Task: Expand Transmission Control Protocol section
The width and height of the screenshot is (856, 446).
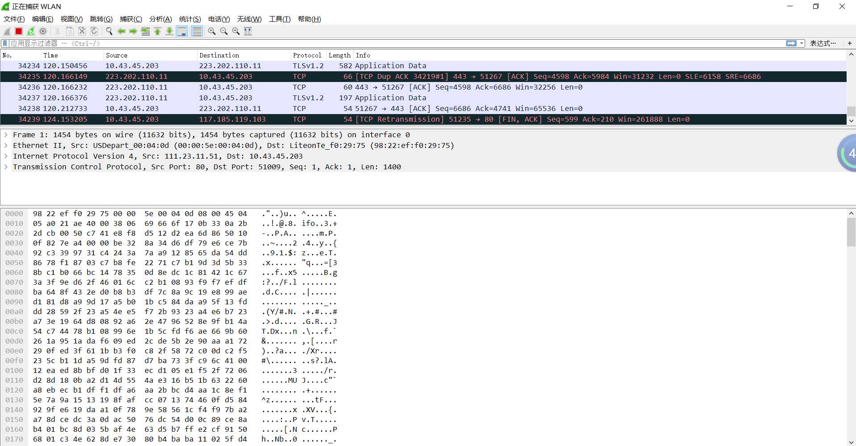Action: (x=6, y=167)
